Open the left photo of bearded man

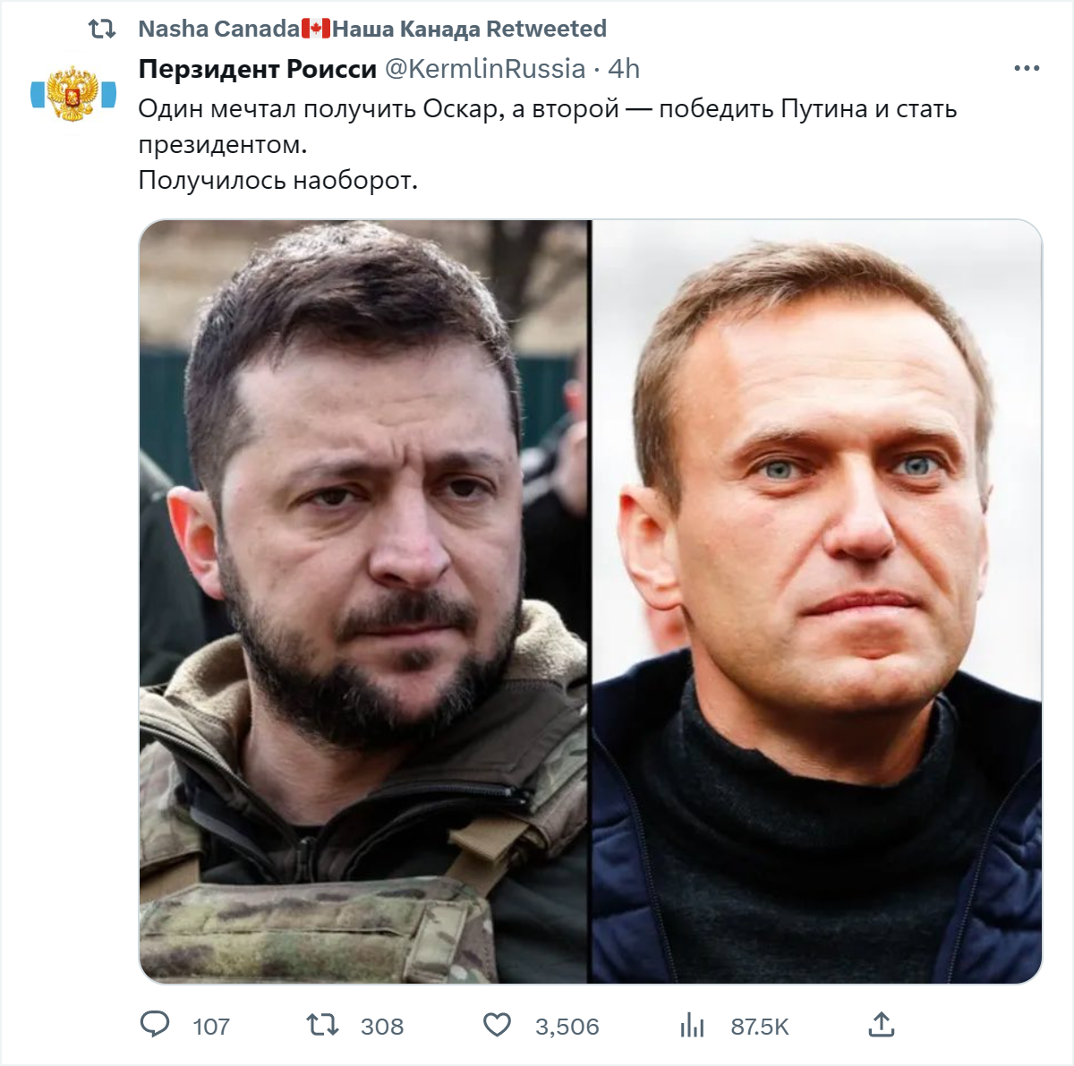(x=363, y=601)
